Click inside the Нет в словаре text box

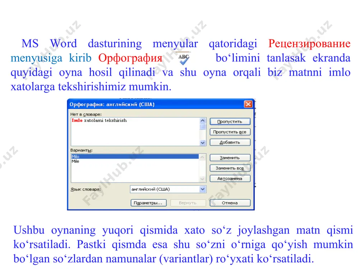coord(135,132)
